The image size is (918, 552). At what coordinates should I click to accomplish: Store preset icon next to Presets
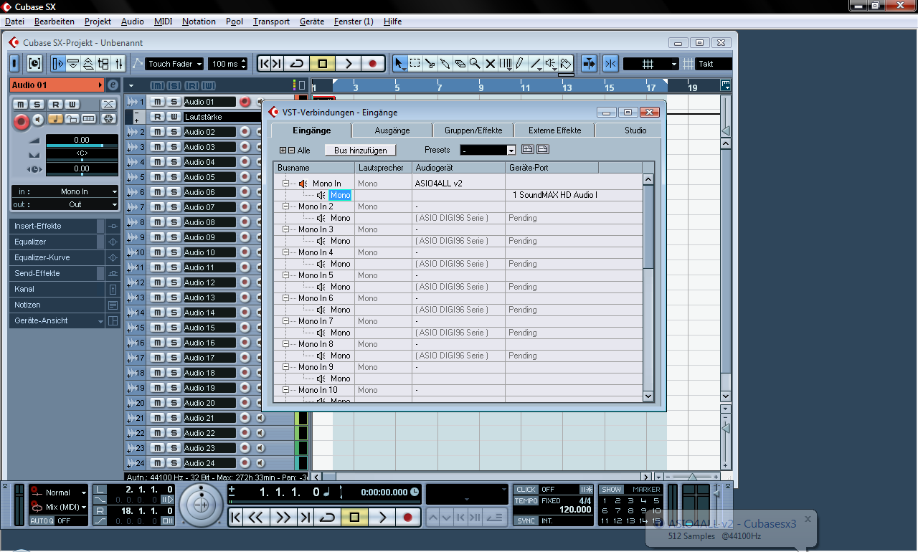[527, 150]
